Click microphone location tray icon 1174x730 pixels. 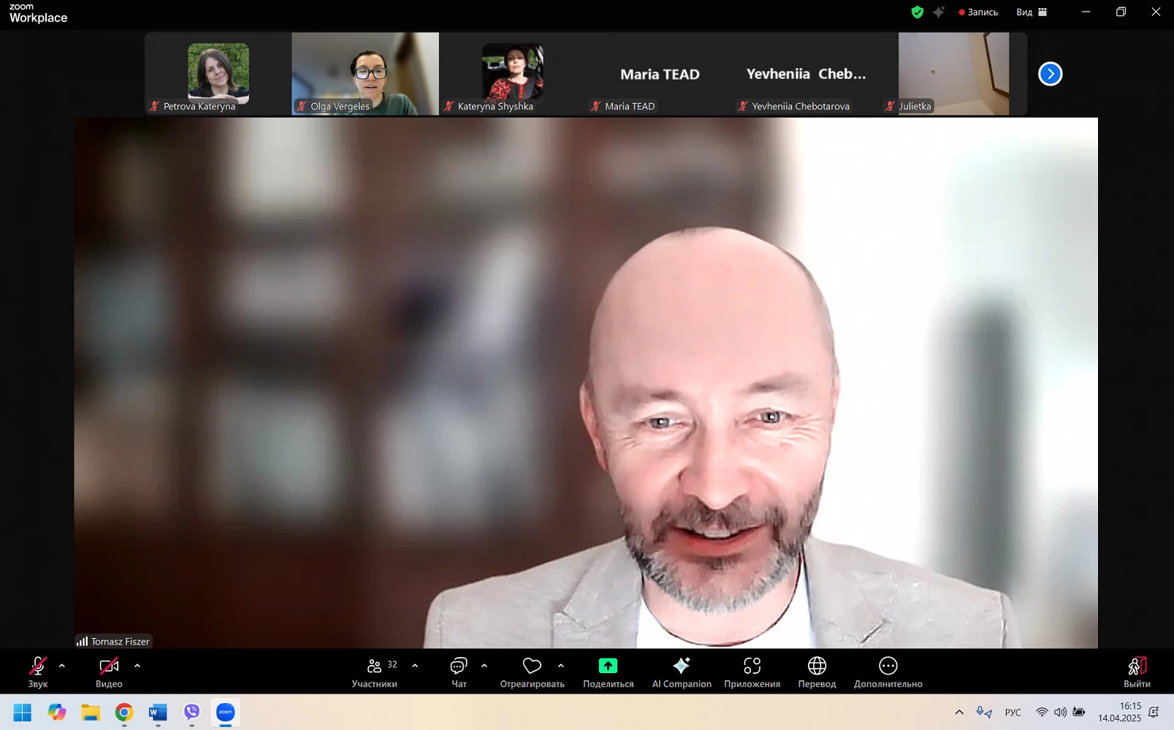click(984, 712)
